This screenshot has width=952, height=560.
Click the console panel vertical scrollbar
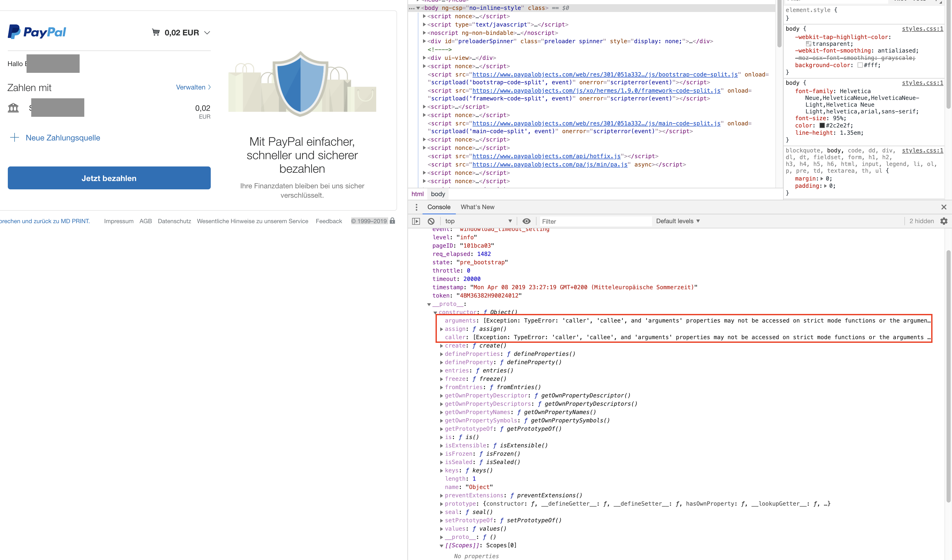point(948,376)
